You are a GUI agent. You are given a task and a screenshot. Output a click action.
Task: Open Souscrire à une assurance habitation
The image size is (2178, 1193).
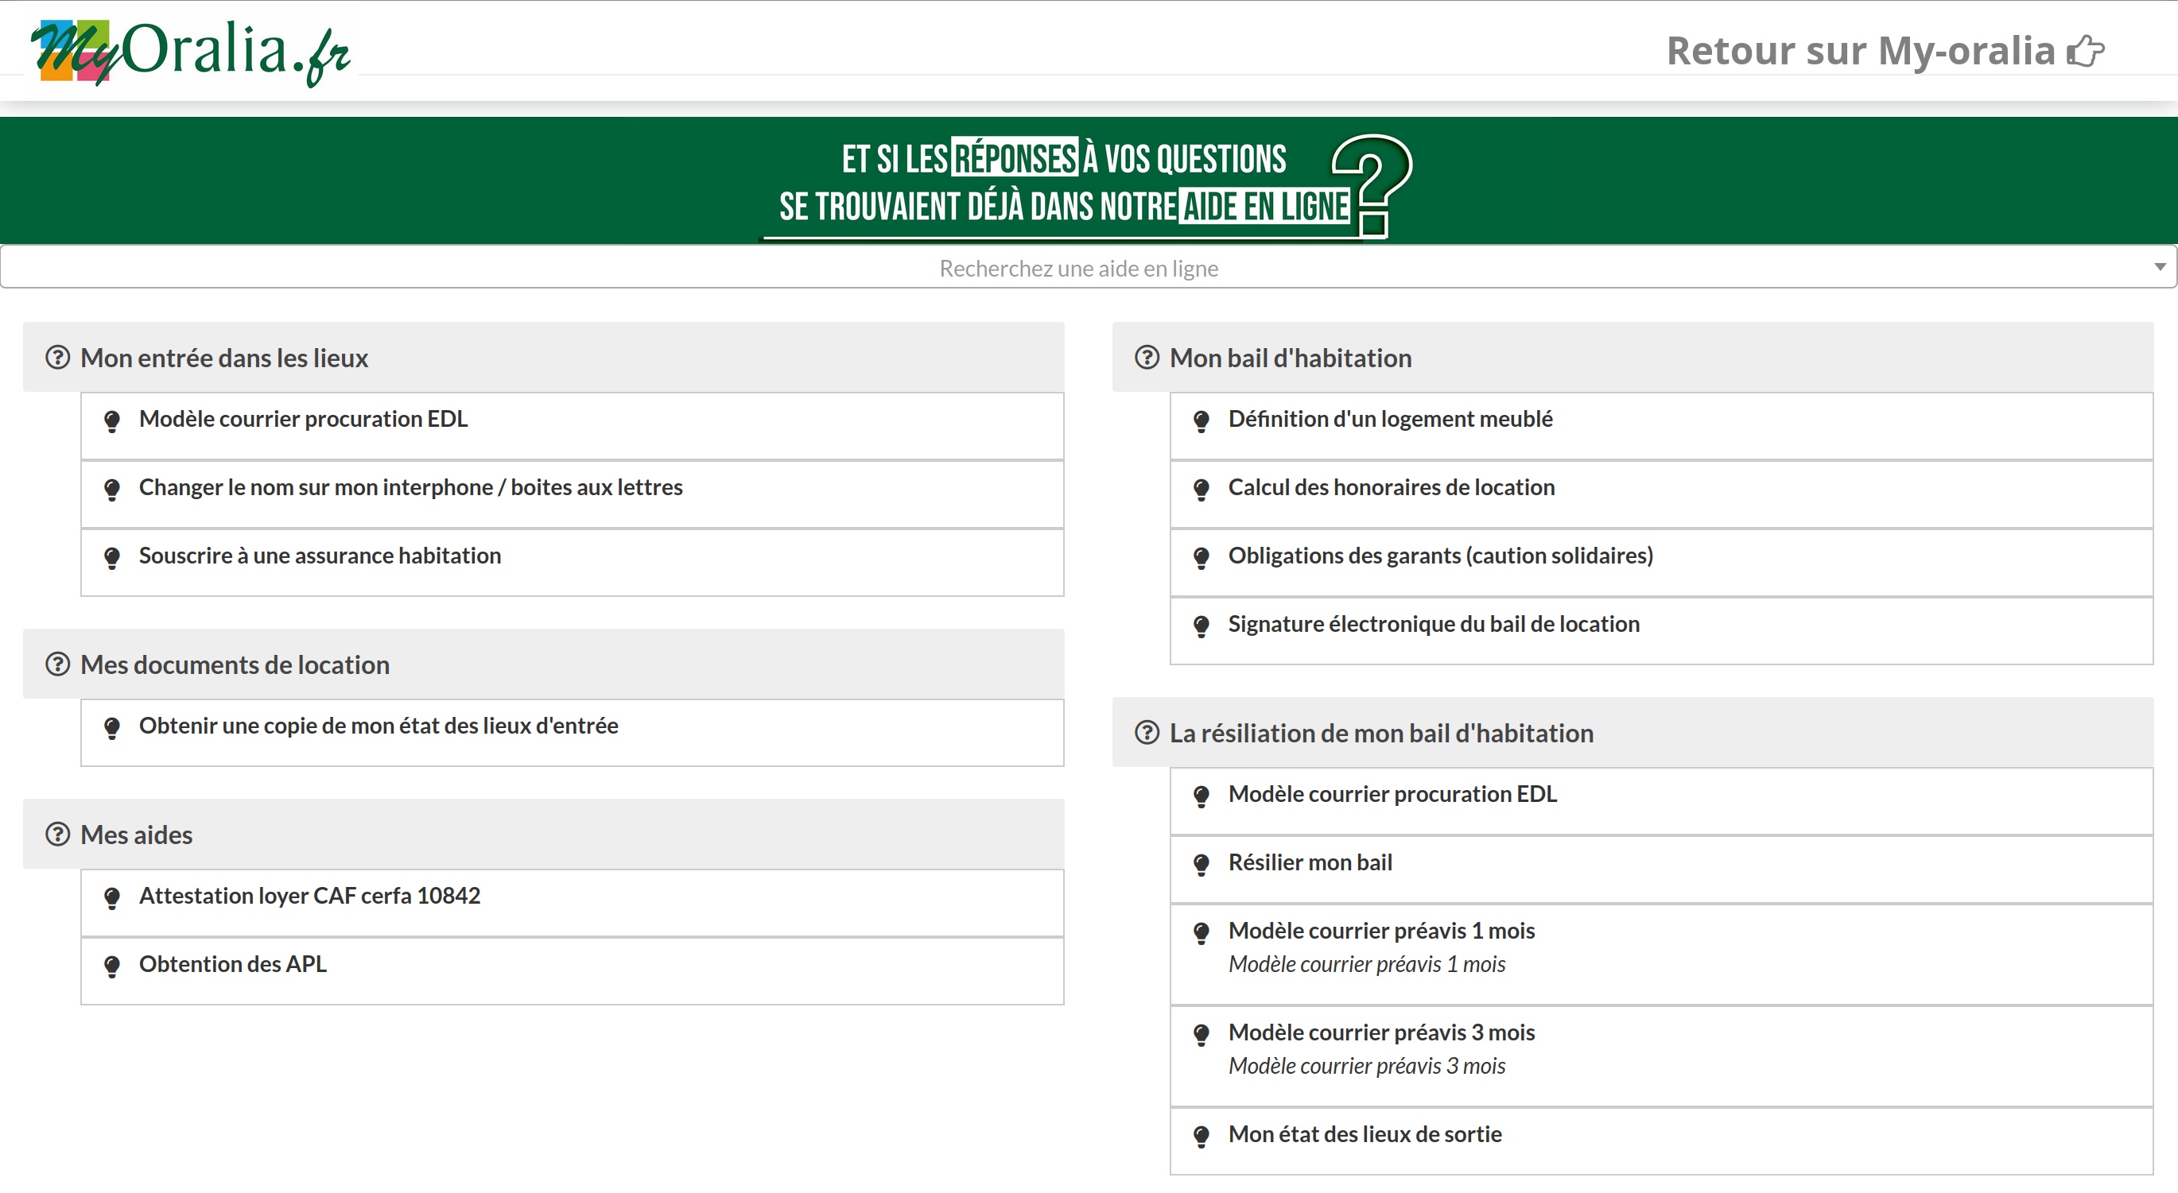[320, 555]
